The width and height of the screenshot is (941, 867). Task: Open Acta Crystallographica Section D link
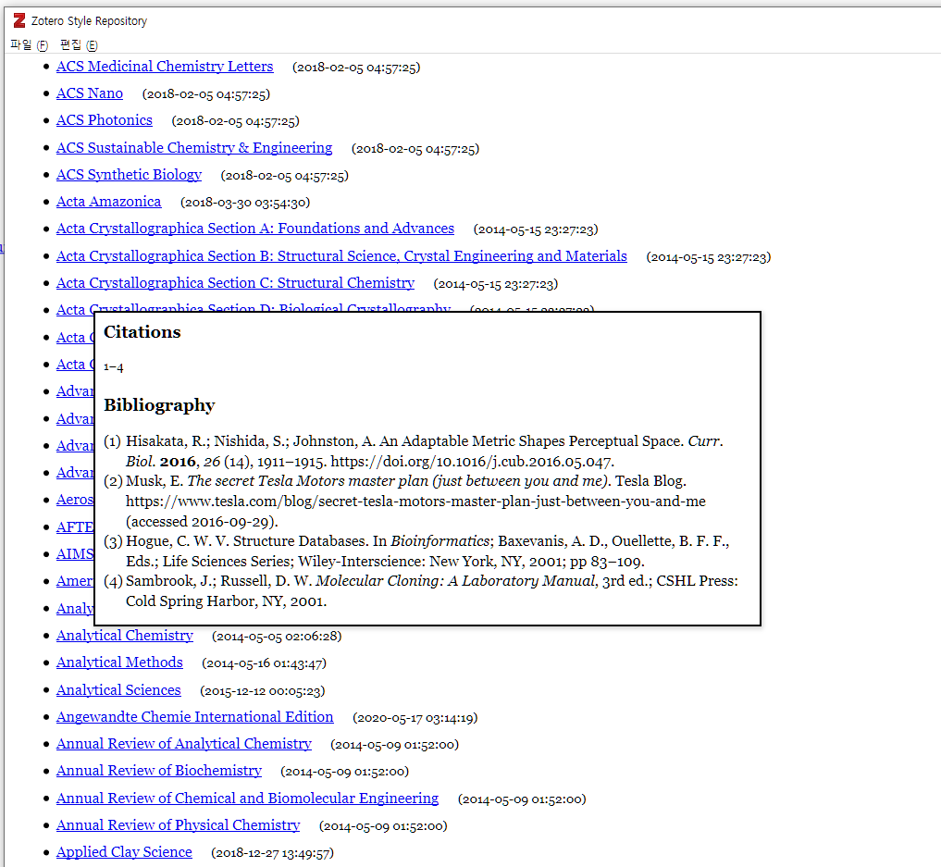(x=254, y=307)
